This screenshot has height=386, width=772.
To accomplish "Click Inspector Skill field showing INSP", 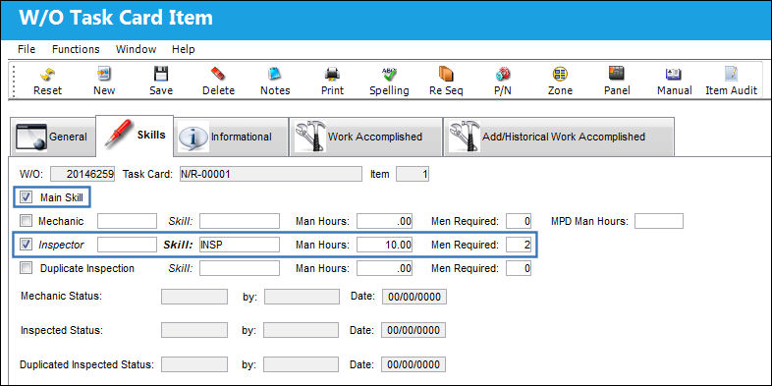I will point(240,245).
